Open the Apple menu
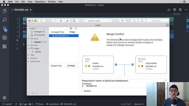Screen dimensions: 189x106 point(4,2)
